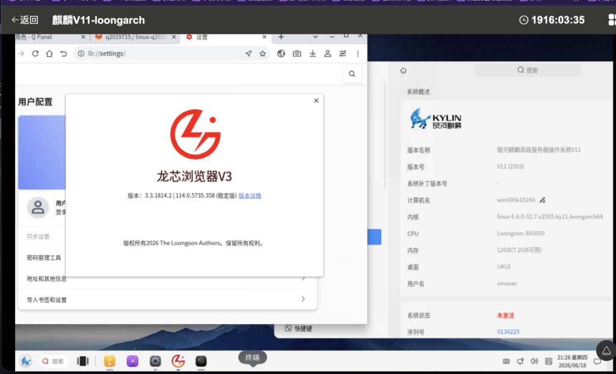Open the volume tray icon
The width and height of the screenshot is (616, 374).
(x=534, y=361)
